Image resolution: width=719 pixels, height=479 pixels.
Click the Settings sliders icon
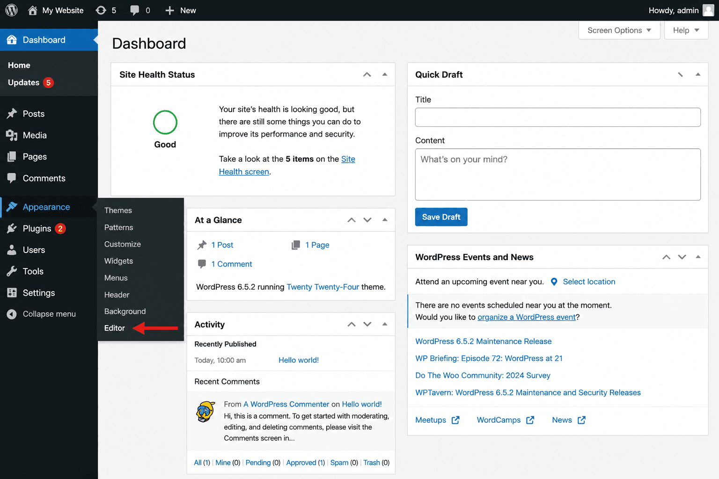[x=12, y=293]
